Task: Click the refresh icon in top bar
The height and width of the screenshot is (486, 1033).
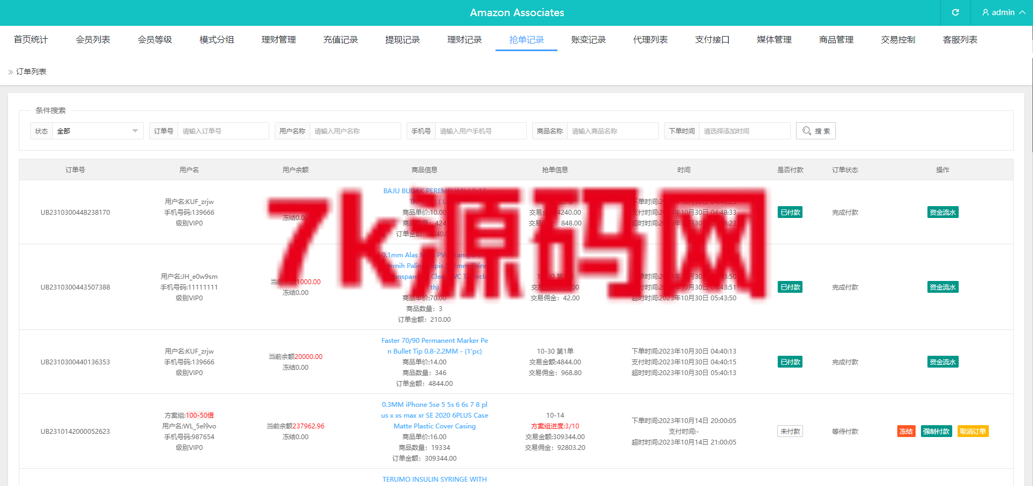Action: 955,12
